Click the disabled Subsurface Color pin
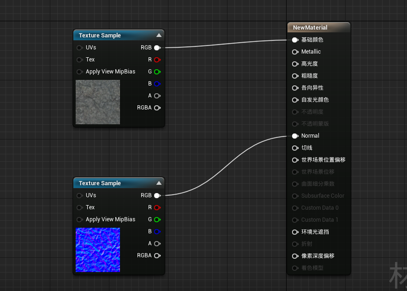Image resolution: width=407 pixels, height=291 pixels. [x=295, y=196]
